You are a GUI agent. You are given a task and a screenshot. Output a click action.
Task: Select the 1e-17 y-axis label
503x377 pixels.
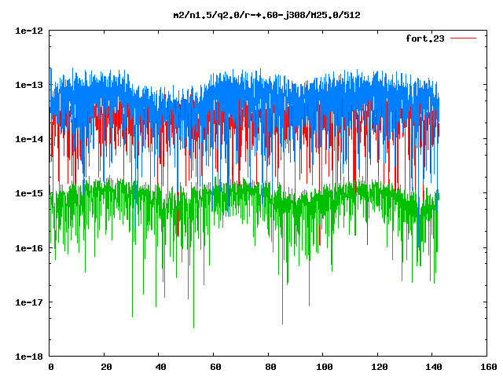pos(29,302)
